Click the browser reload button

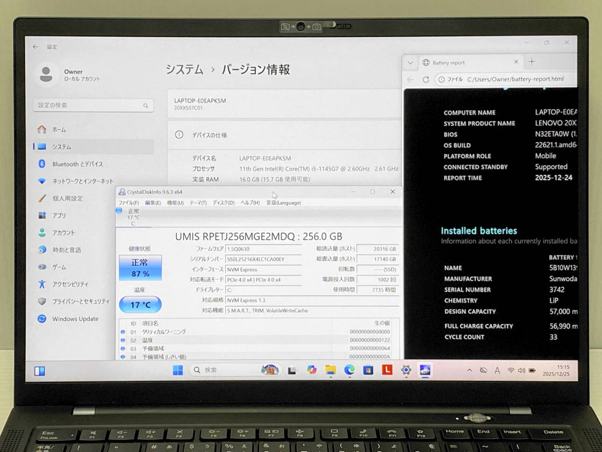pos(426,80)
